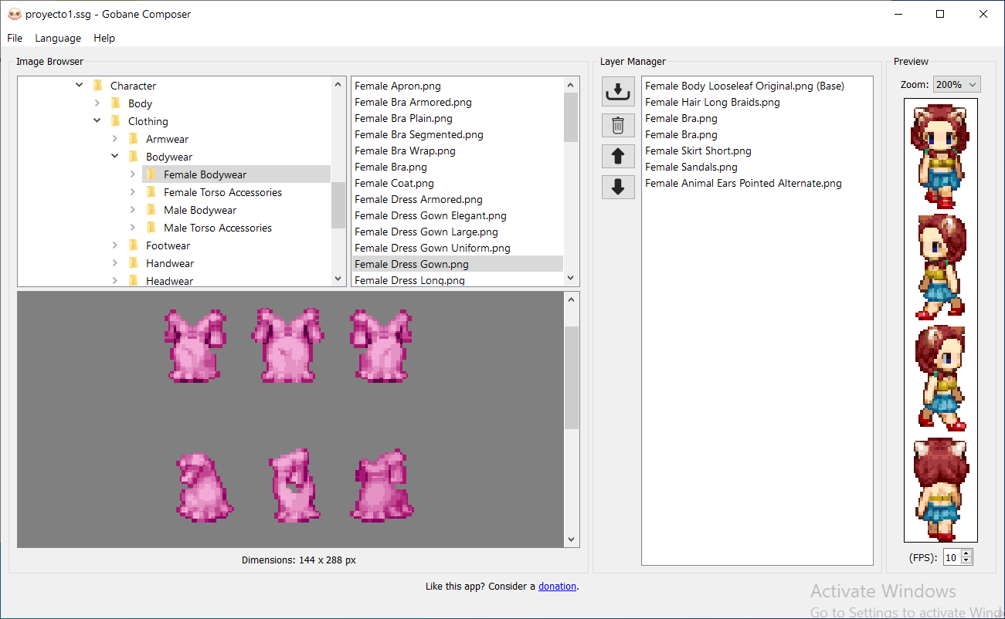1005x619 pixels.
Task: Click the Female Bodywear folder icon
Action: click(151, 174)
